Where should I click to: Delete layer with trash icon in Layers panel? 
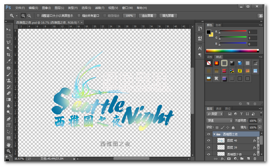click(x=255, y=159)
